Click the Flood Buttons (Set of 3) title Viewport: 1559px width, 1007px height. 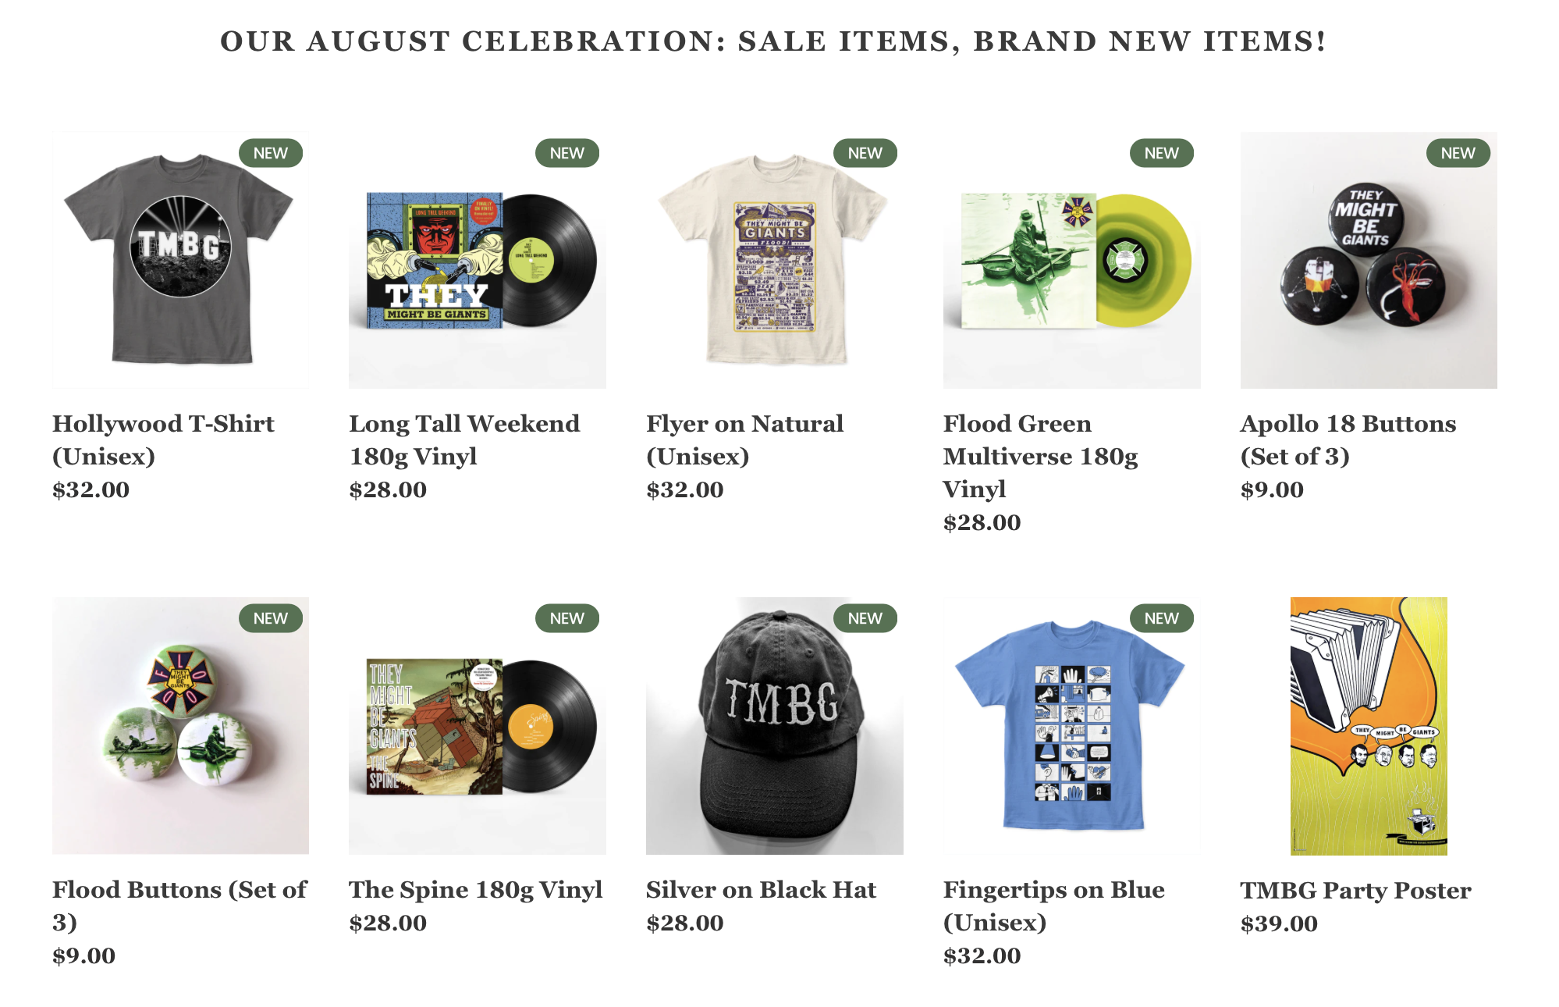(x=179, y=906)
